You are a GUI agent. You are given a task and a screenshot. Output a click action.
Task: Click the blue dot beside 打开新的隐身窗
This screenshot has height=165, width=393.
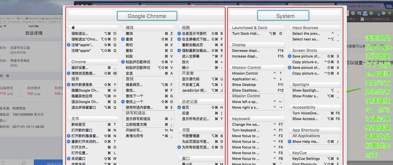[69, 136]
